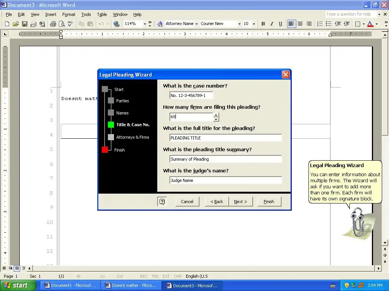Expand the Zoom 114% dropdown
Image resolution: width=389 pixels, height=291 pixels.
(145, 24)
